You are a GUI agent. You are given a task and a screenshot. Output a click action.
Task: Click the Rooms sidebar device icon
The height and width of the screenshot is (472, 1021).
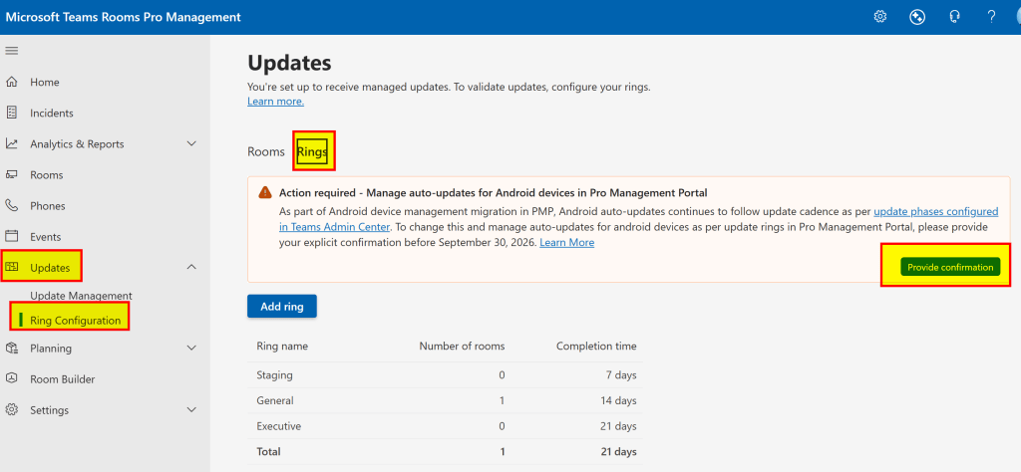coord(12,175)
